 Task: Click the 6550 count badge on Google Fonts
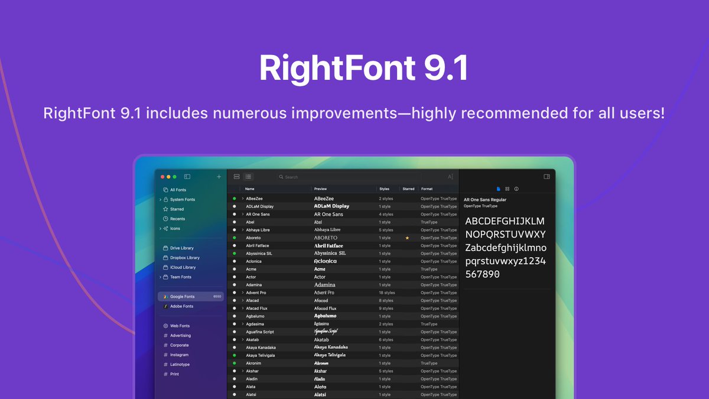pos(217,297)
